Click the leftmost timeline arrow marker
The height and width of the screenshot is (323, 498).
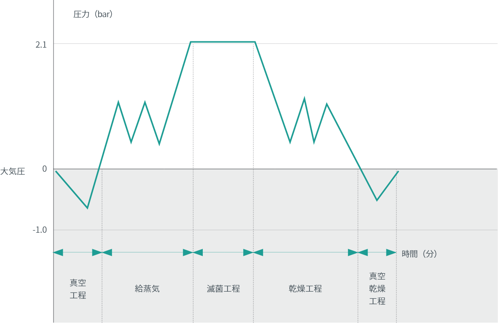[58, 252]
